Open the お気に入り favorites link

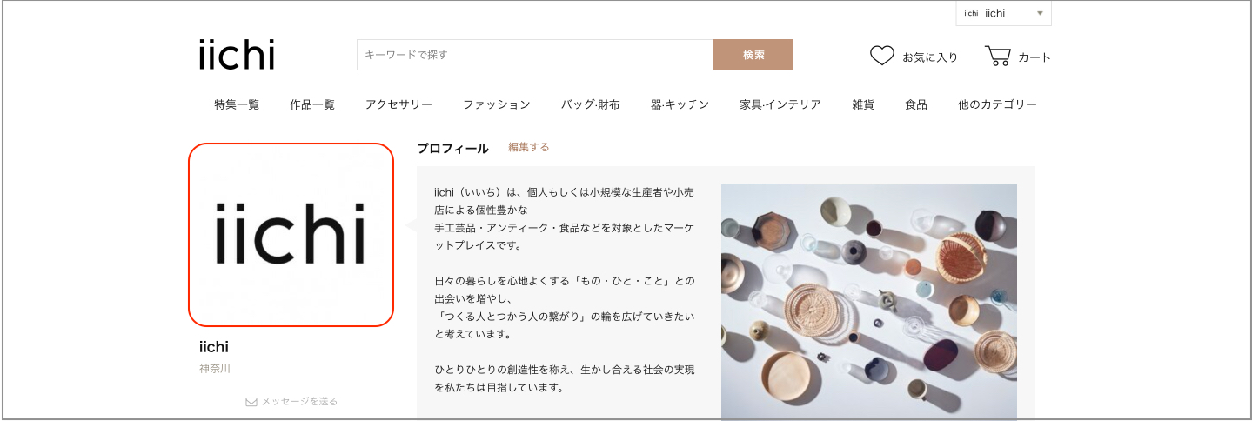(929, 57)
